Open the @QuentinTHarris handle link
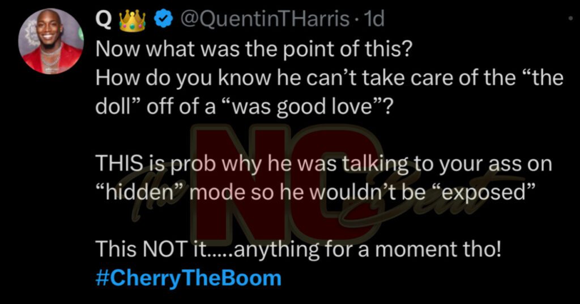Image resolution: width=580 pixels, height=304 pixels. click(265, 20)
